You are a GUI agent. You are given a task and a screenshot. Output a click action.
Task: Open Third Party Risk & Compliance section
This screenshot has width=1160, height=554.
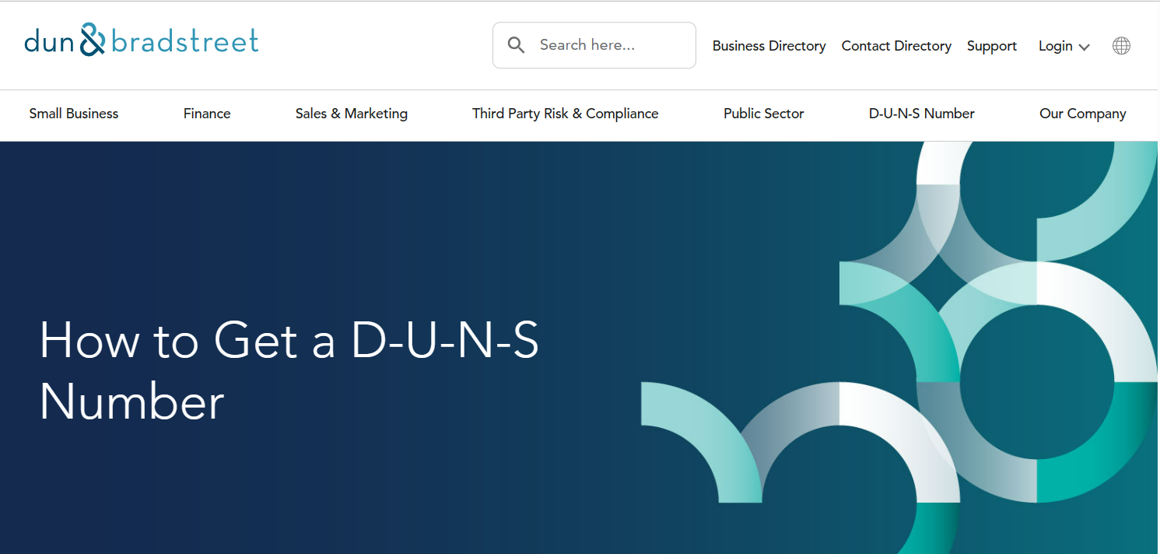[565, 114]
